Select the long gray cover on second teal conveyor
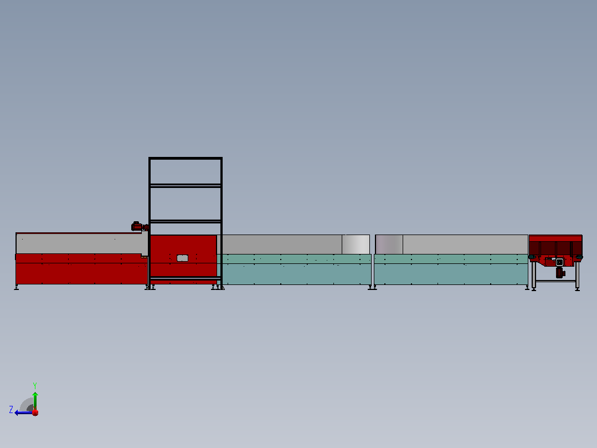The image size is (597, 448). tap(465, 245)
